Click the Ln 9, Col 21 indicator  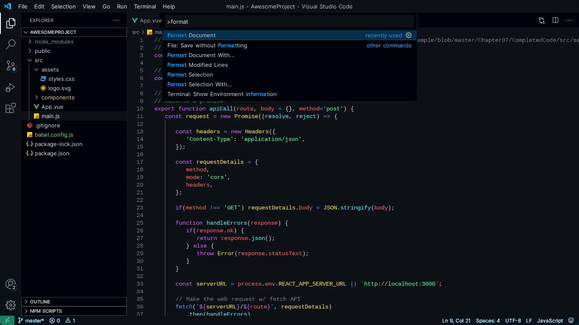tap(456, 320)
